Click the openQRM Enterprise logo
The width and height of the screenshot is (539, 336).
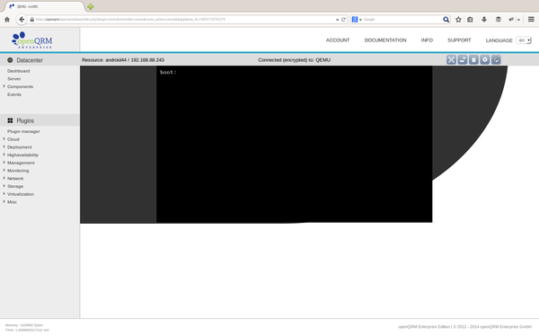[x=32, y=40]
